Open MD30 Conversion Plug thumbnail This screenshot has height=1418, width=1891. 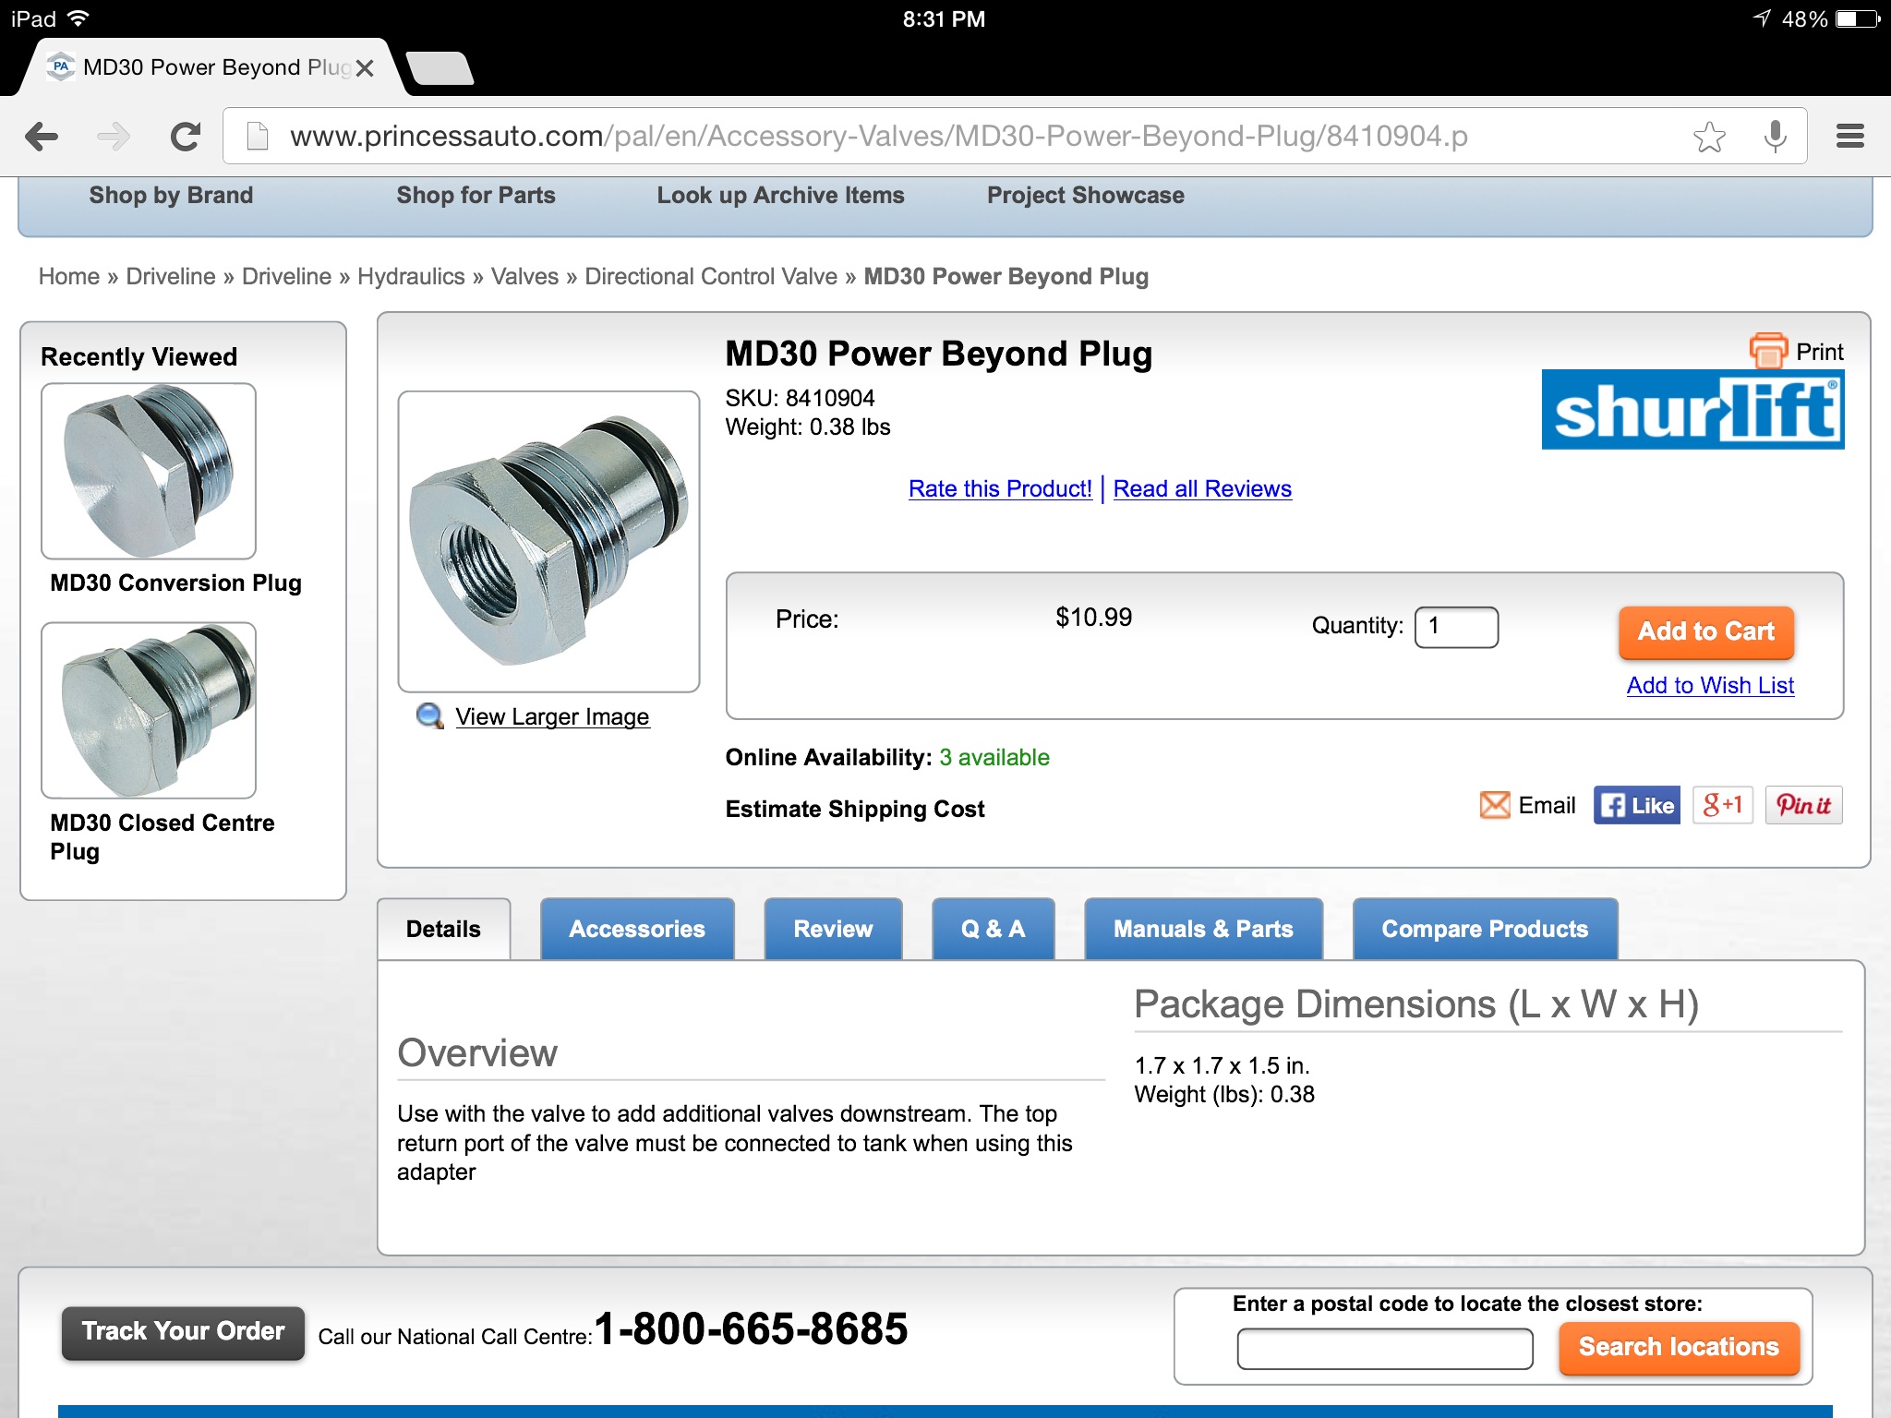pyautogui.click(x=149, y=471)
